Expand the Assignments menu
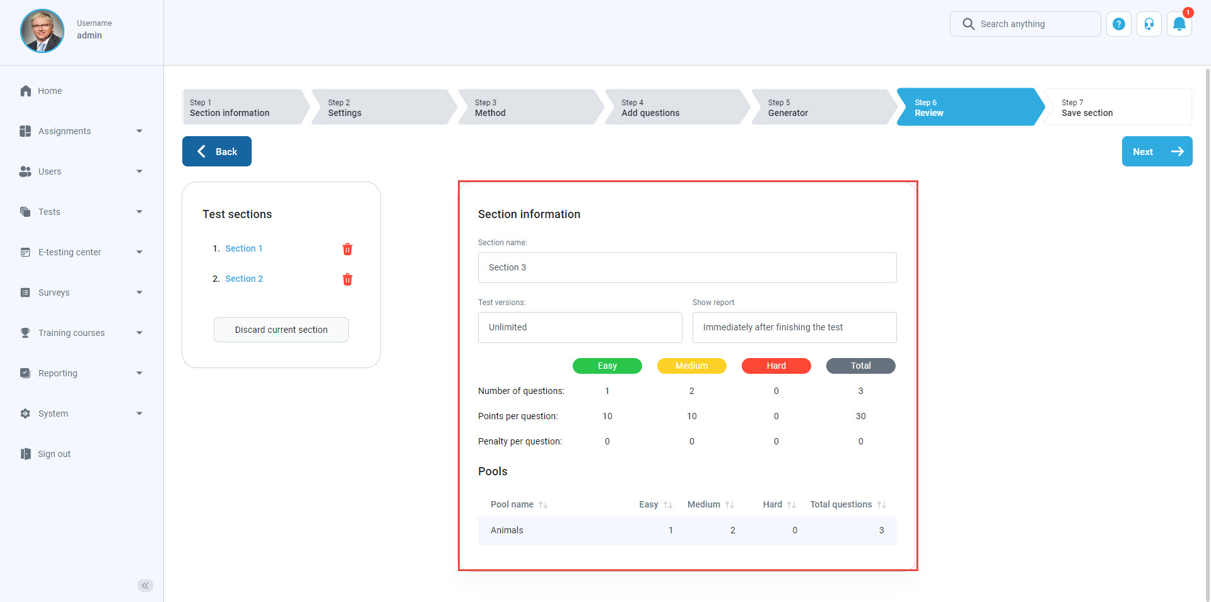Image resolution: width=1211 pixels, height=602 pixels. (81, 131)
